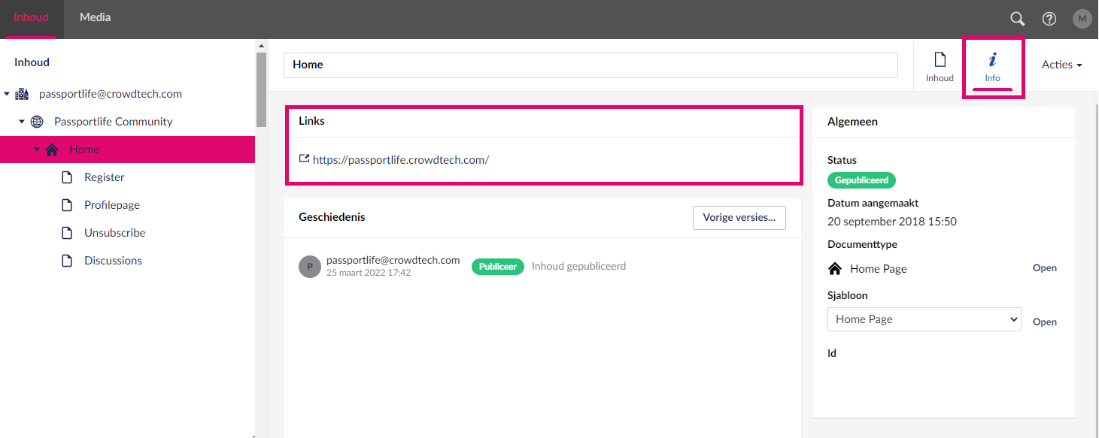Open the help question mark icon
This screenshot has height=438, width=1099.
(1049, 19)
